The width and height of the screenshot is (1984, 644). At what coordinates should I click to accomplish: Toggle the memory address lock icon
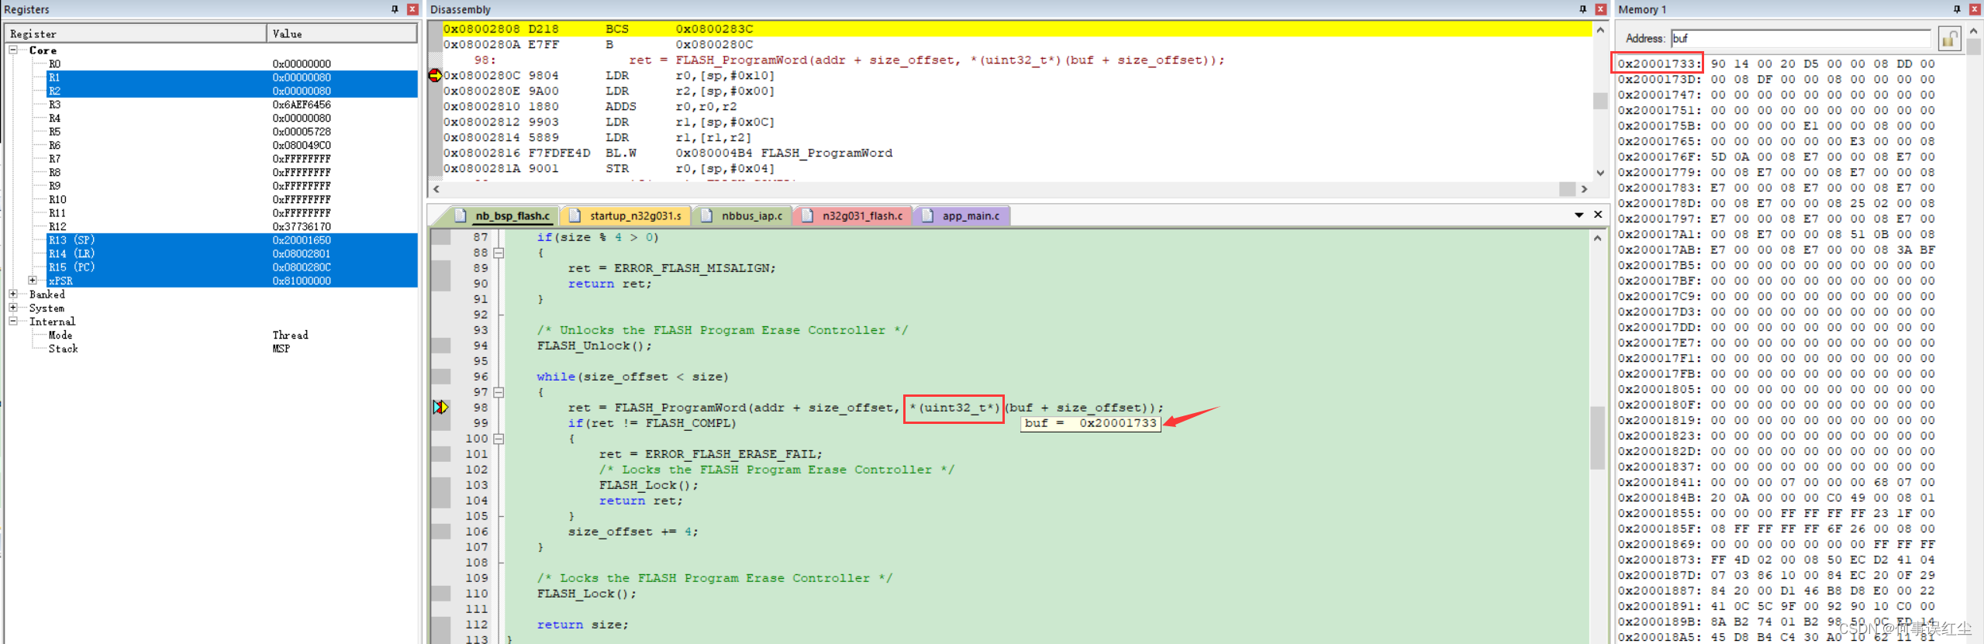[1949, 38]
